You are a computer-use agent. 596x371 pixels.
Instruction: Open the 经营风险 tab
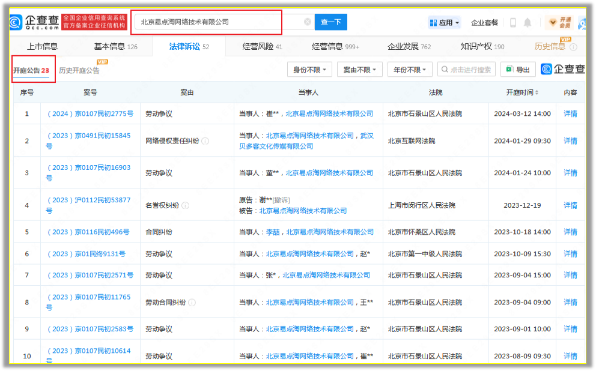click(263, 47)
